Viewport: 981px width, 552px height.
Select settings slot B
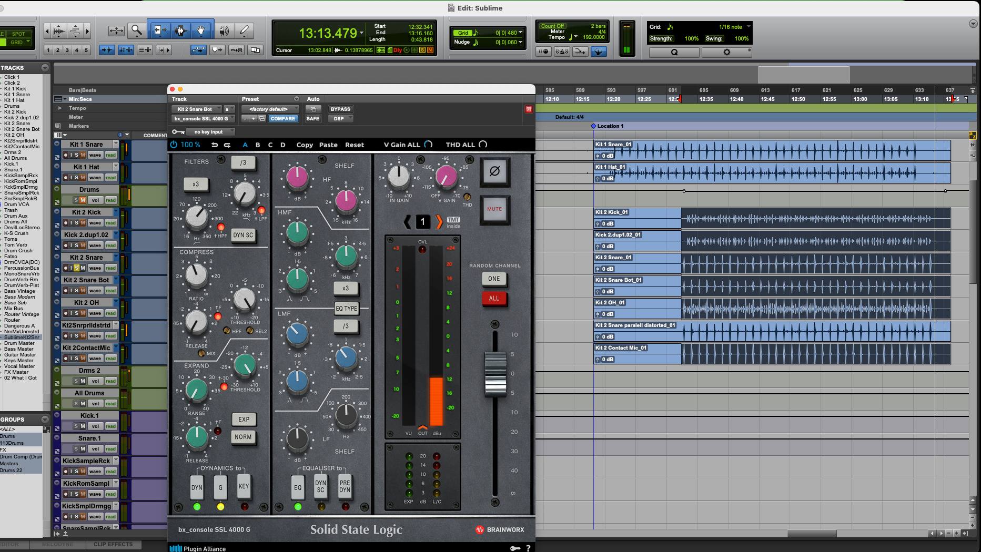(x=258, y=145)
